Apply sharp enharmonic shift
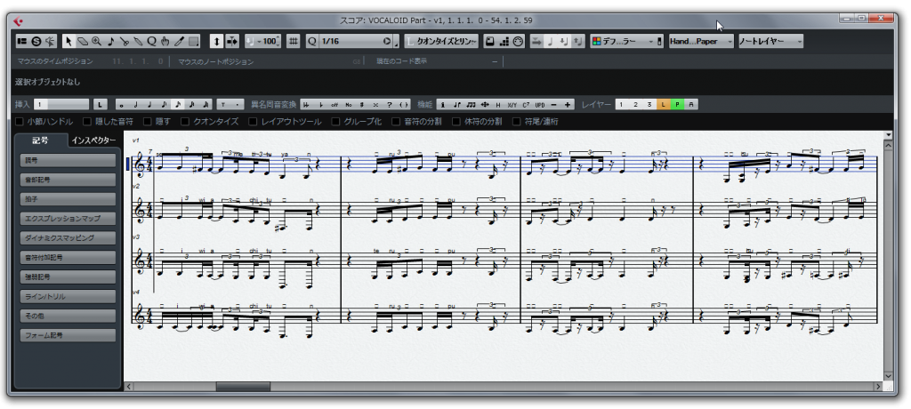This screenshot has width=911, height=409. pyautogui.click(x=361, y=105)
